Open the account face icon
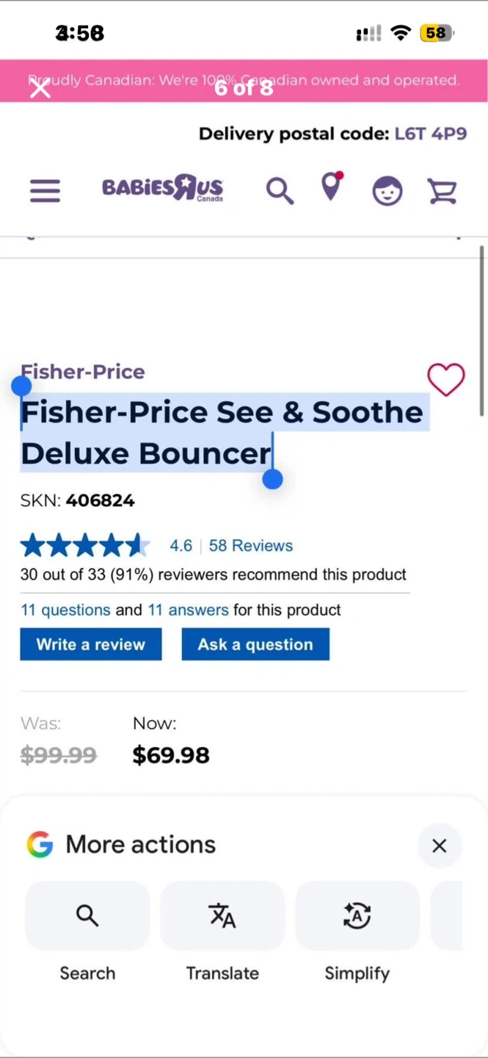 387,191
